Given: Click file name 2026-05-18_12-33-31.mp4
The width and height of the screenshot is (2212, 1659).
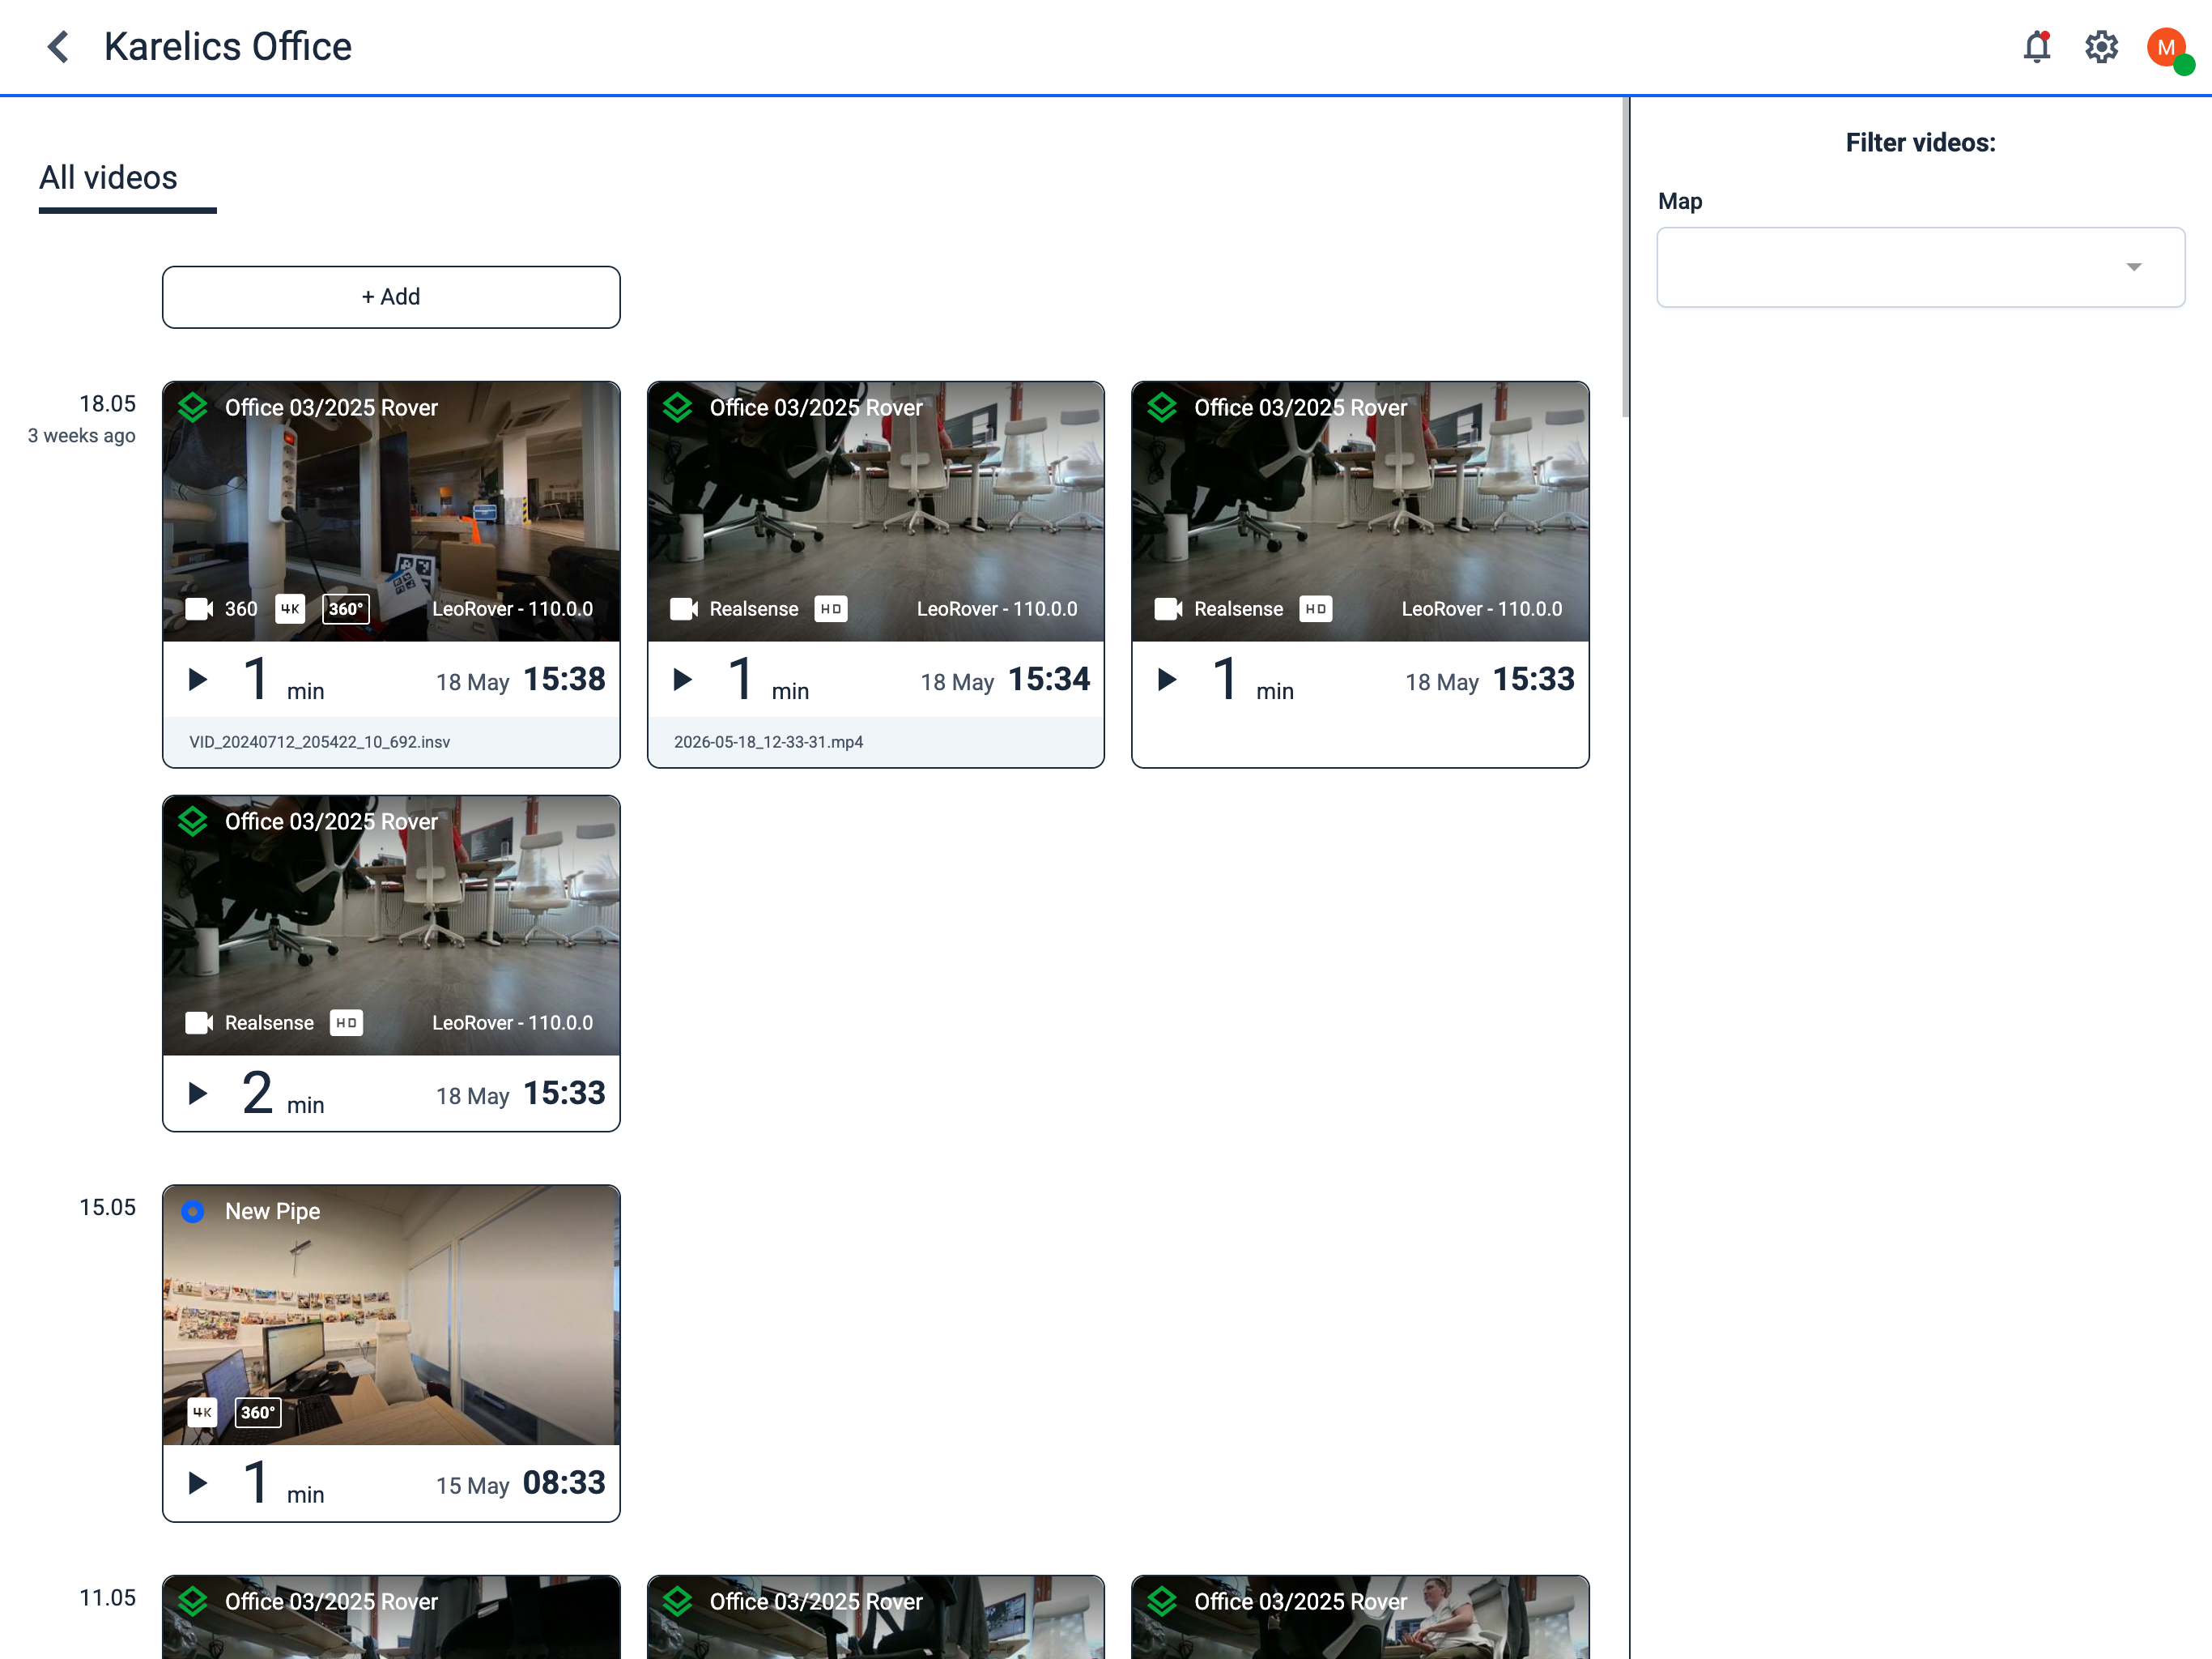Looking at the screenshot, I should click(768, 743).
